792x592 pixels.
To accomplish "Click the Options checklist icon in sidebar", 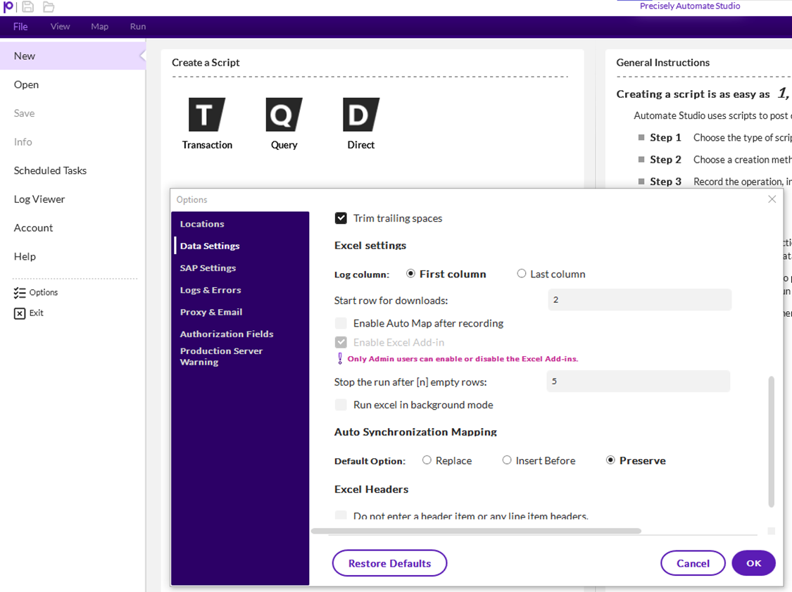I will [x=20, y=292].
